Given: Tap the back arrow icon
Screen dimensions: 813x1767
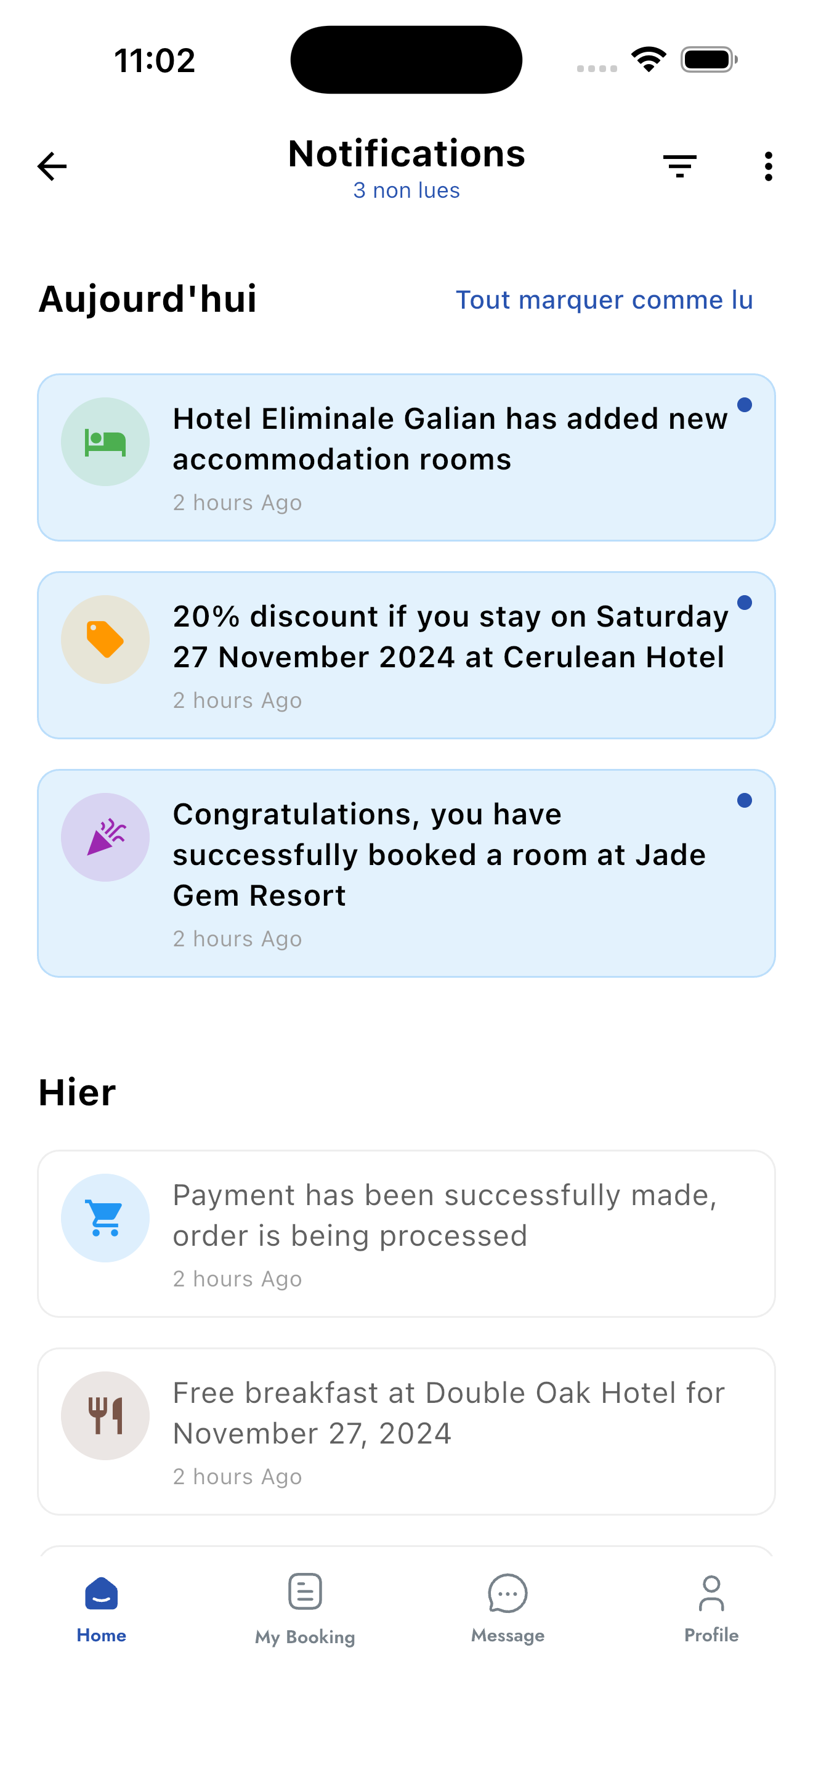Looking at the screenshot, I should click(x=52, y=167).
